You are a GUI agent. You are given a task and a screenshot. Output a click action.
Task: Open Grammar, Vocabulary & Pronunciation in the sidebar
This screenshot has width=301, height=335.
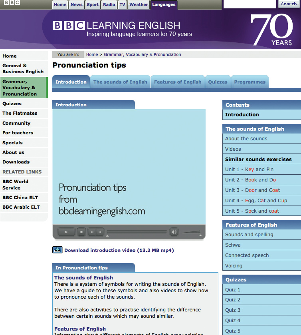(x=24, y=88)
